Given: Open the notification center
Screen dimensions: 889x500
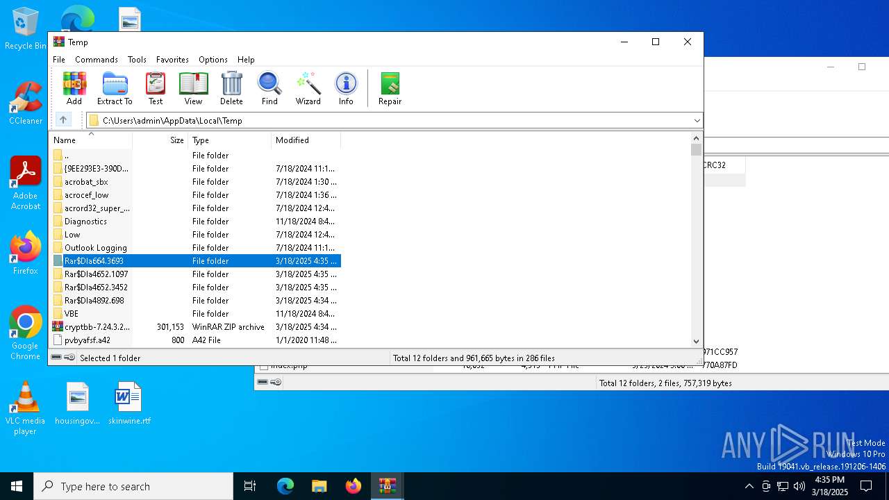Looking at the screenshot, I should click(866, 486).
